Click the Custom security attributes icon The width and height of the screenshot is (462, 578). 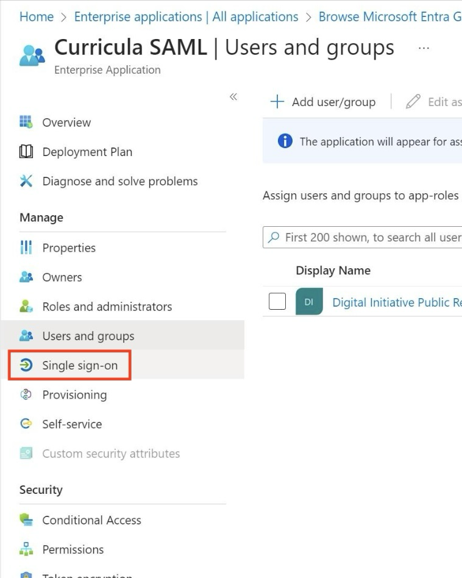coord(26,453)
